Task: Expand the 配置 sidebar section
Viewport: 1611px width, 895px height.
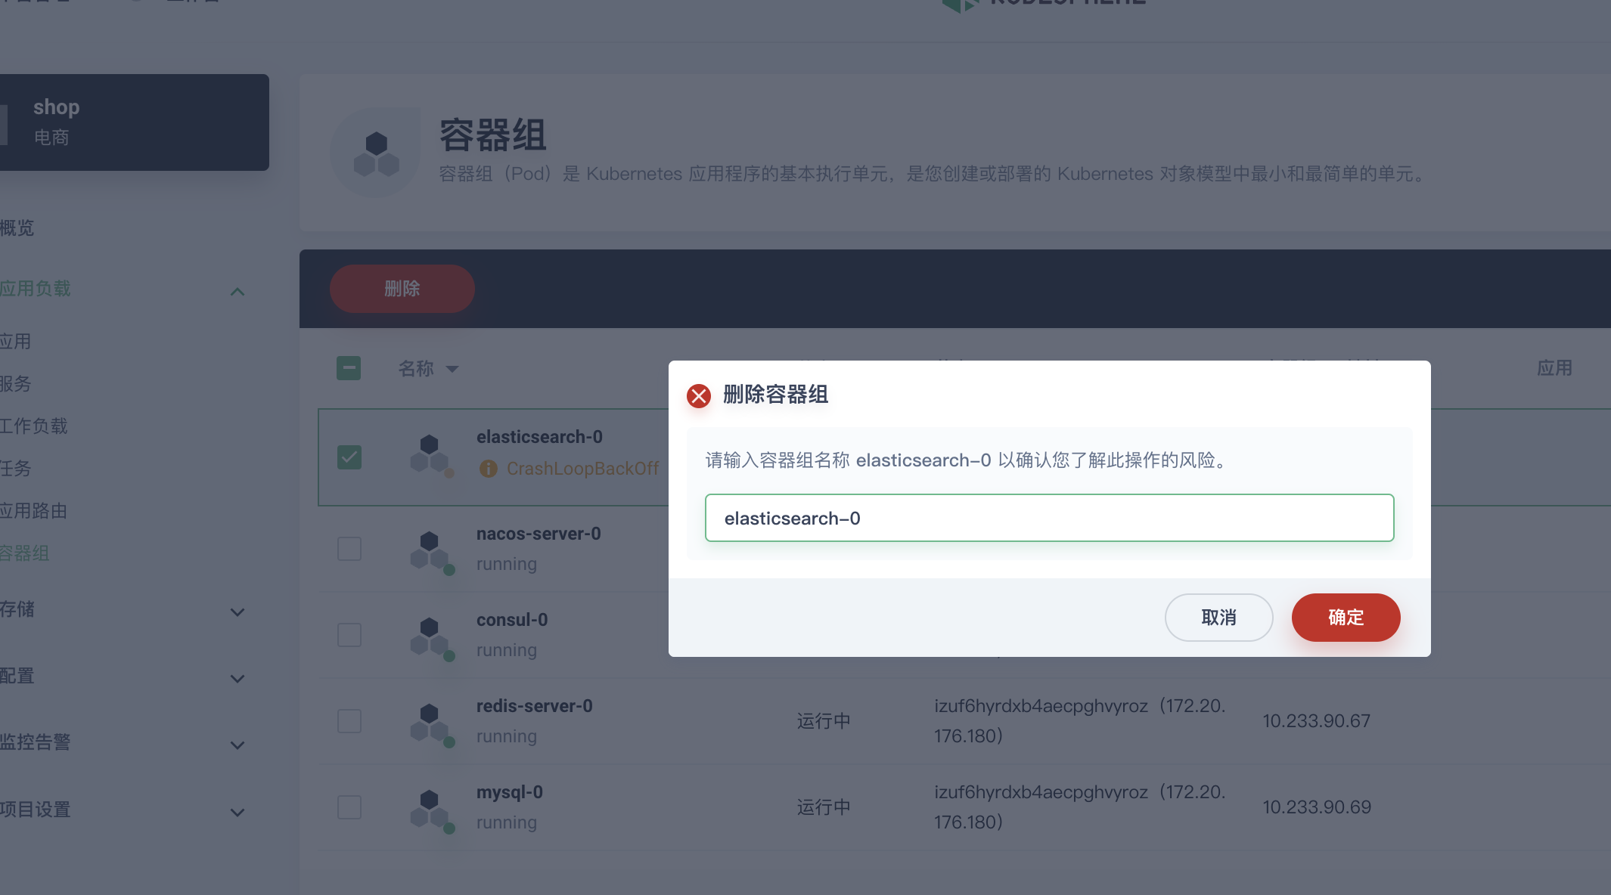Action: pos(237,679)
